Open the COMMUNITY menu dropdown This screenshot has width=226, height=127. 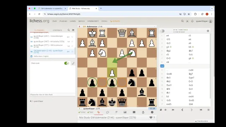pyautogui.click(x=93, y=21)
